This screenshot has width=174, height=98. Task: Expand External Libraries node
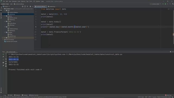click(x=3, y=40)
